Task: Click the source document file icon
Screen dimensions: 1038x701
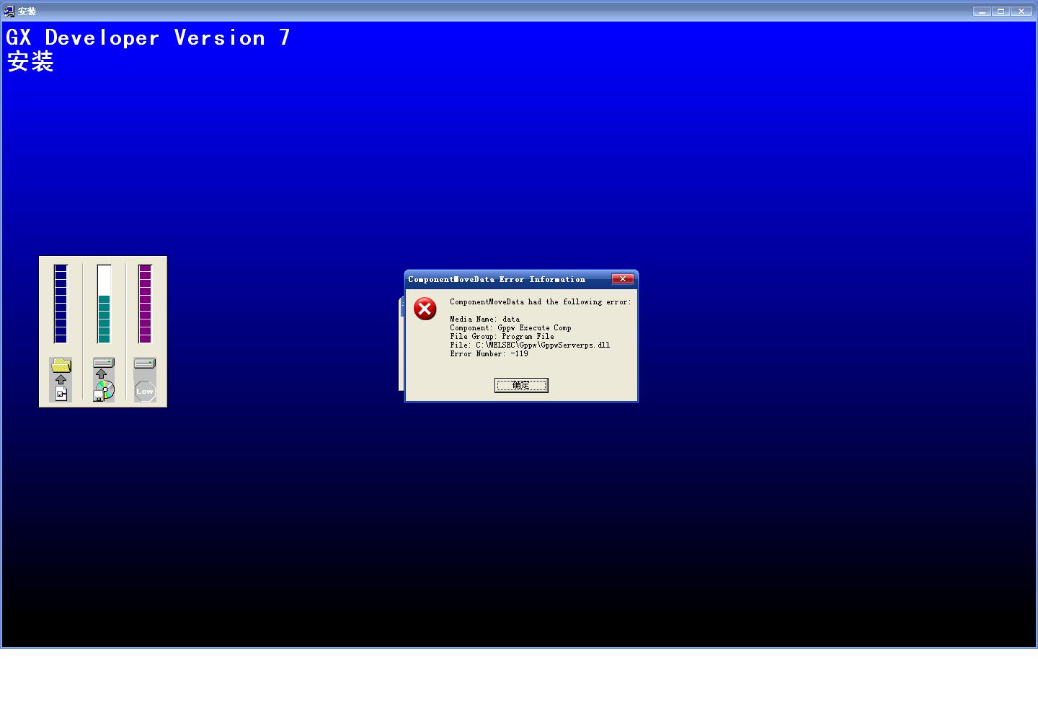Action: tap(61, 393)
